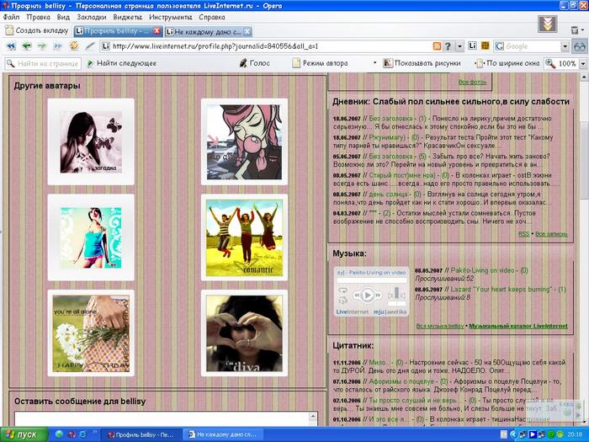
Task: Open the Все фото link
Action: 472,82
